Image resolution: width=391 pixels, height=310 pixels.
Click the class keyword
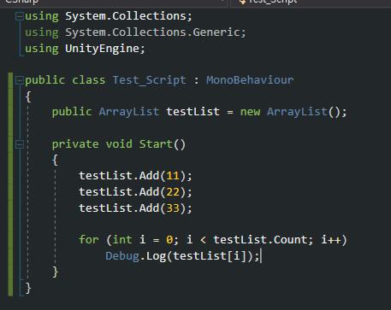coord(89,80)
